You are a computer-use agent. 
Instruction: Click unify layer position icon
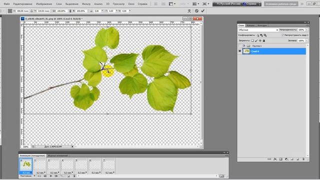point(258,35)
